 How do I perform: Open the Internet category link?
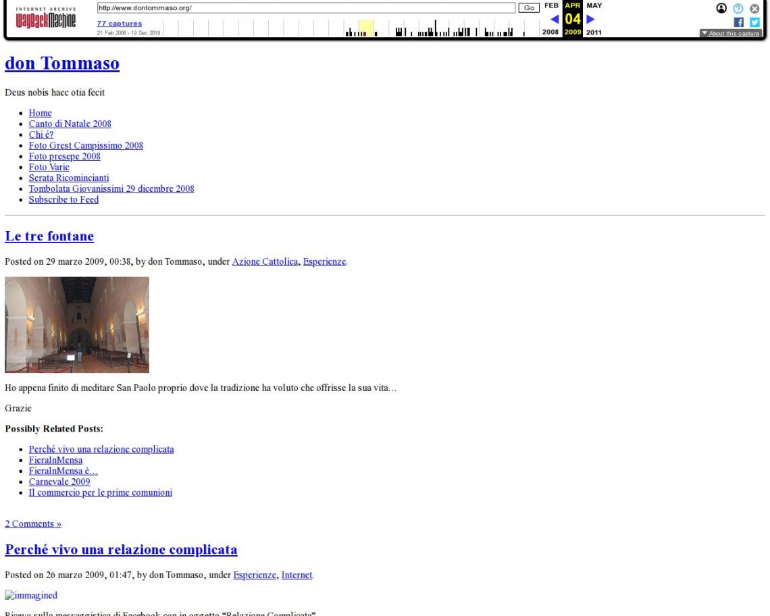pos(297,575)
